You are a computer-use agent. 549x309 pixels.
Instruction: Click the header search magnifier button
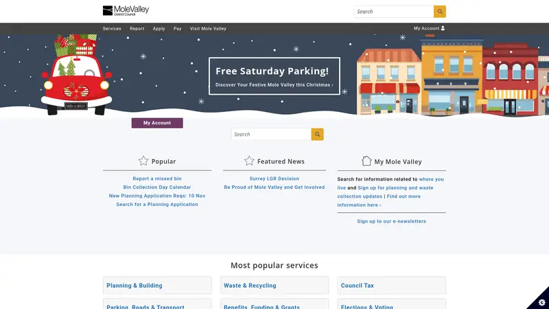(x=440, y=12)
